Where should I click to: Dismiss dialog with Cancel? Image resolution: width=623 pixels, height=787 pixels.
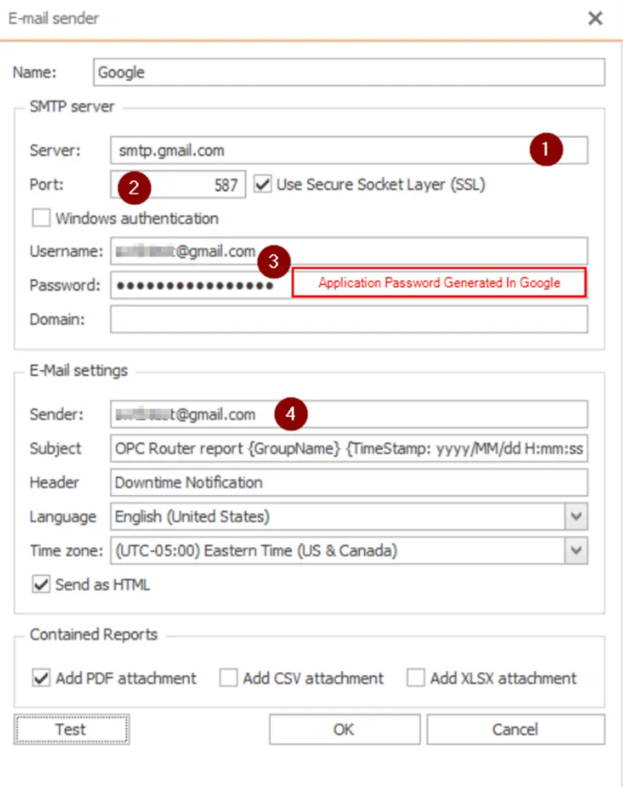click(x=515, y=729)
